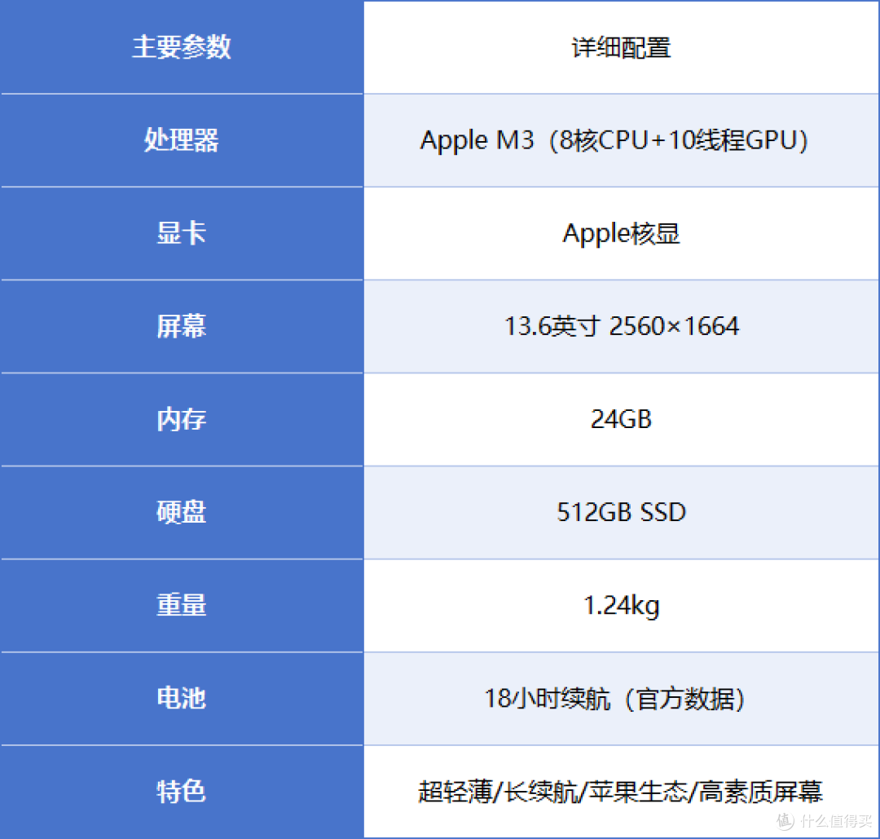Viewport: 880px width, 839px height.
Task: Select the '512GB SSD' cell
Action: point(621,513)
